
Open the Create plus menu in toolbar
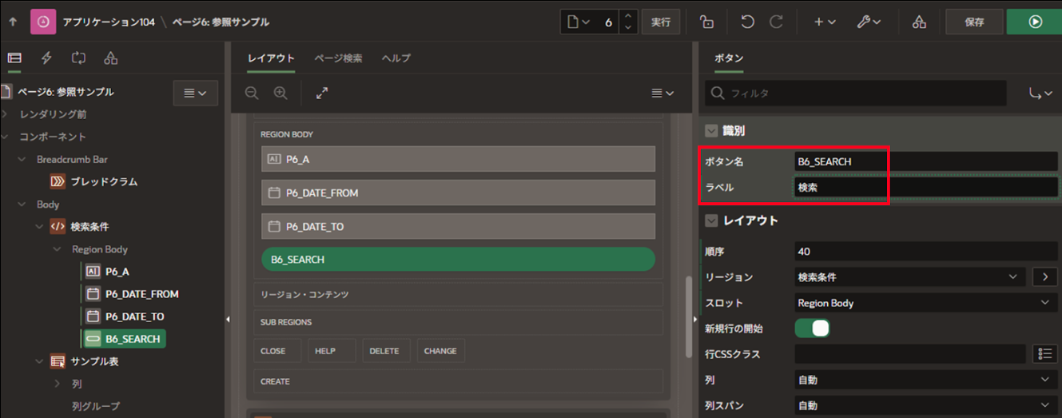825,22
